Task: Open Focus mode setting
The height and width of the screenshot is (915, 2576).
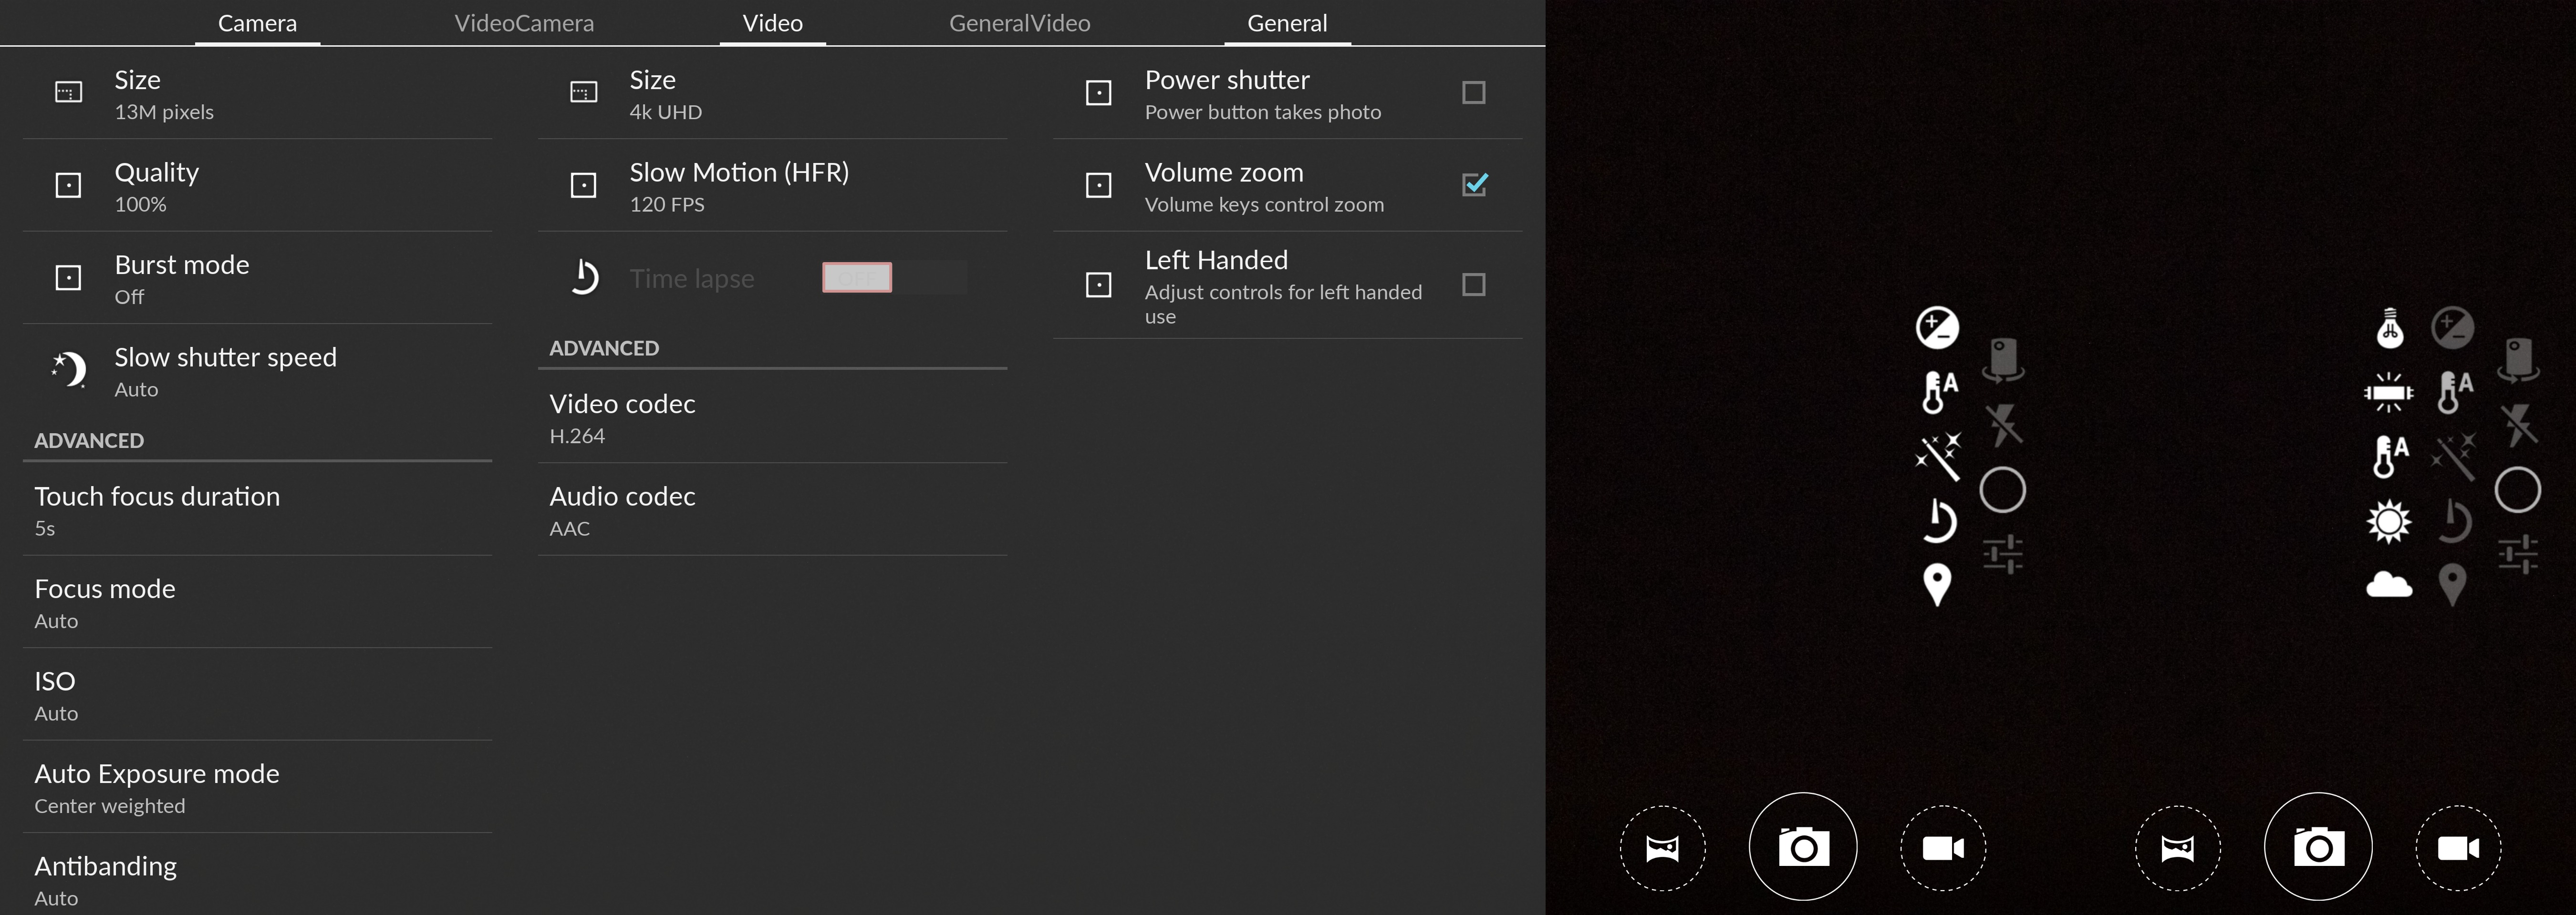Action: point(257,602)
